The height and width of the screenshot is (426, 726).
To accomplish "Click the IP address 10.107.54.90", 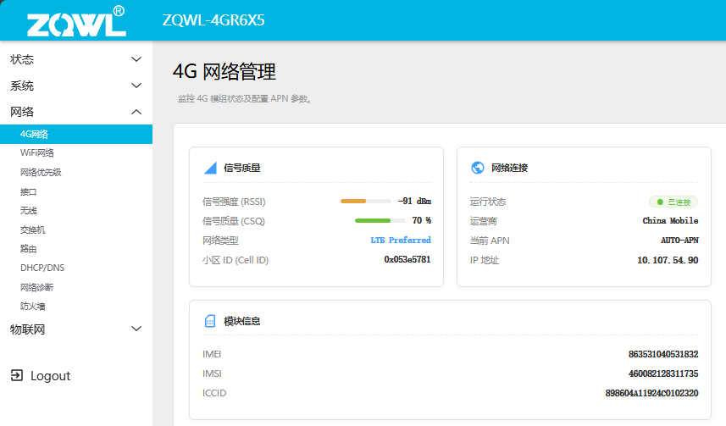I will coord(668,260).
